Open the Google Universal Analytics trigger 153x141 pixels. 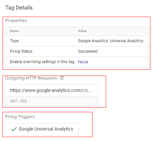tap(42, 129)
